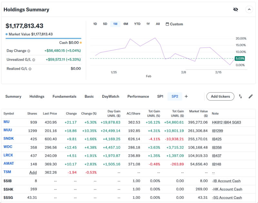Click Add shares link for TSM
The height and width of the screenshot is (203, 258).
pyautogui.click(x=33, y=173)
